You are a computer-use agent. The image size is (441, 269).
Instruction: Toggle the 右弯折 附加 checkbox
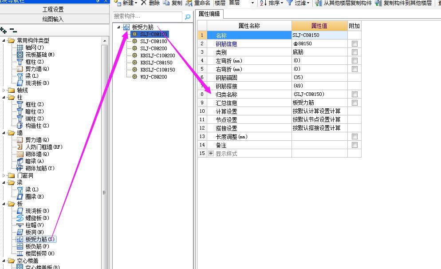pyautogui.click(x=354, y=69)
